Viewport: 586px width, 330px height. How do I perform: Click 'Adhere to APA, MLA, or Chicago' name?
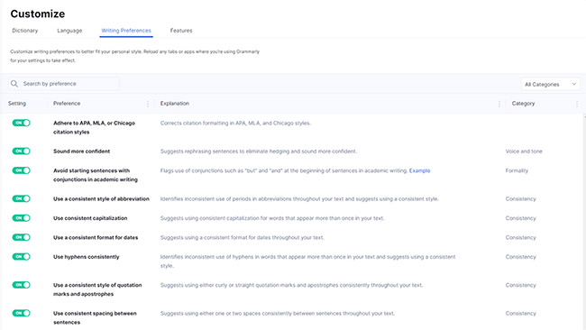94,127
